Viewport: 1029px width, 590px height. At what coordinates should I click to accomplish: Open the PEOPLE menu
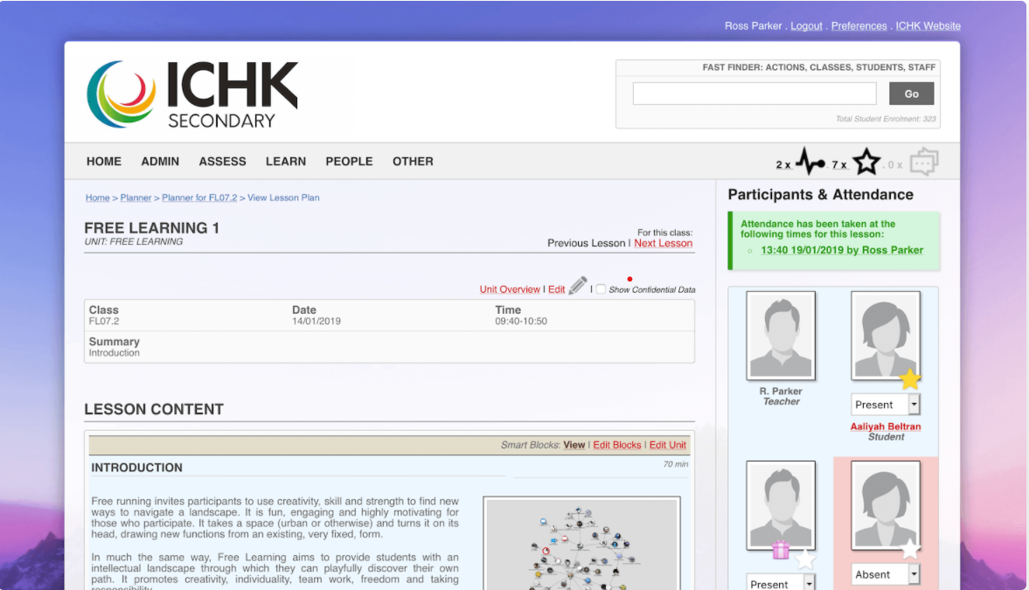(349, 162)
